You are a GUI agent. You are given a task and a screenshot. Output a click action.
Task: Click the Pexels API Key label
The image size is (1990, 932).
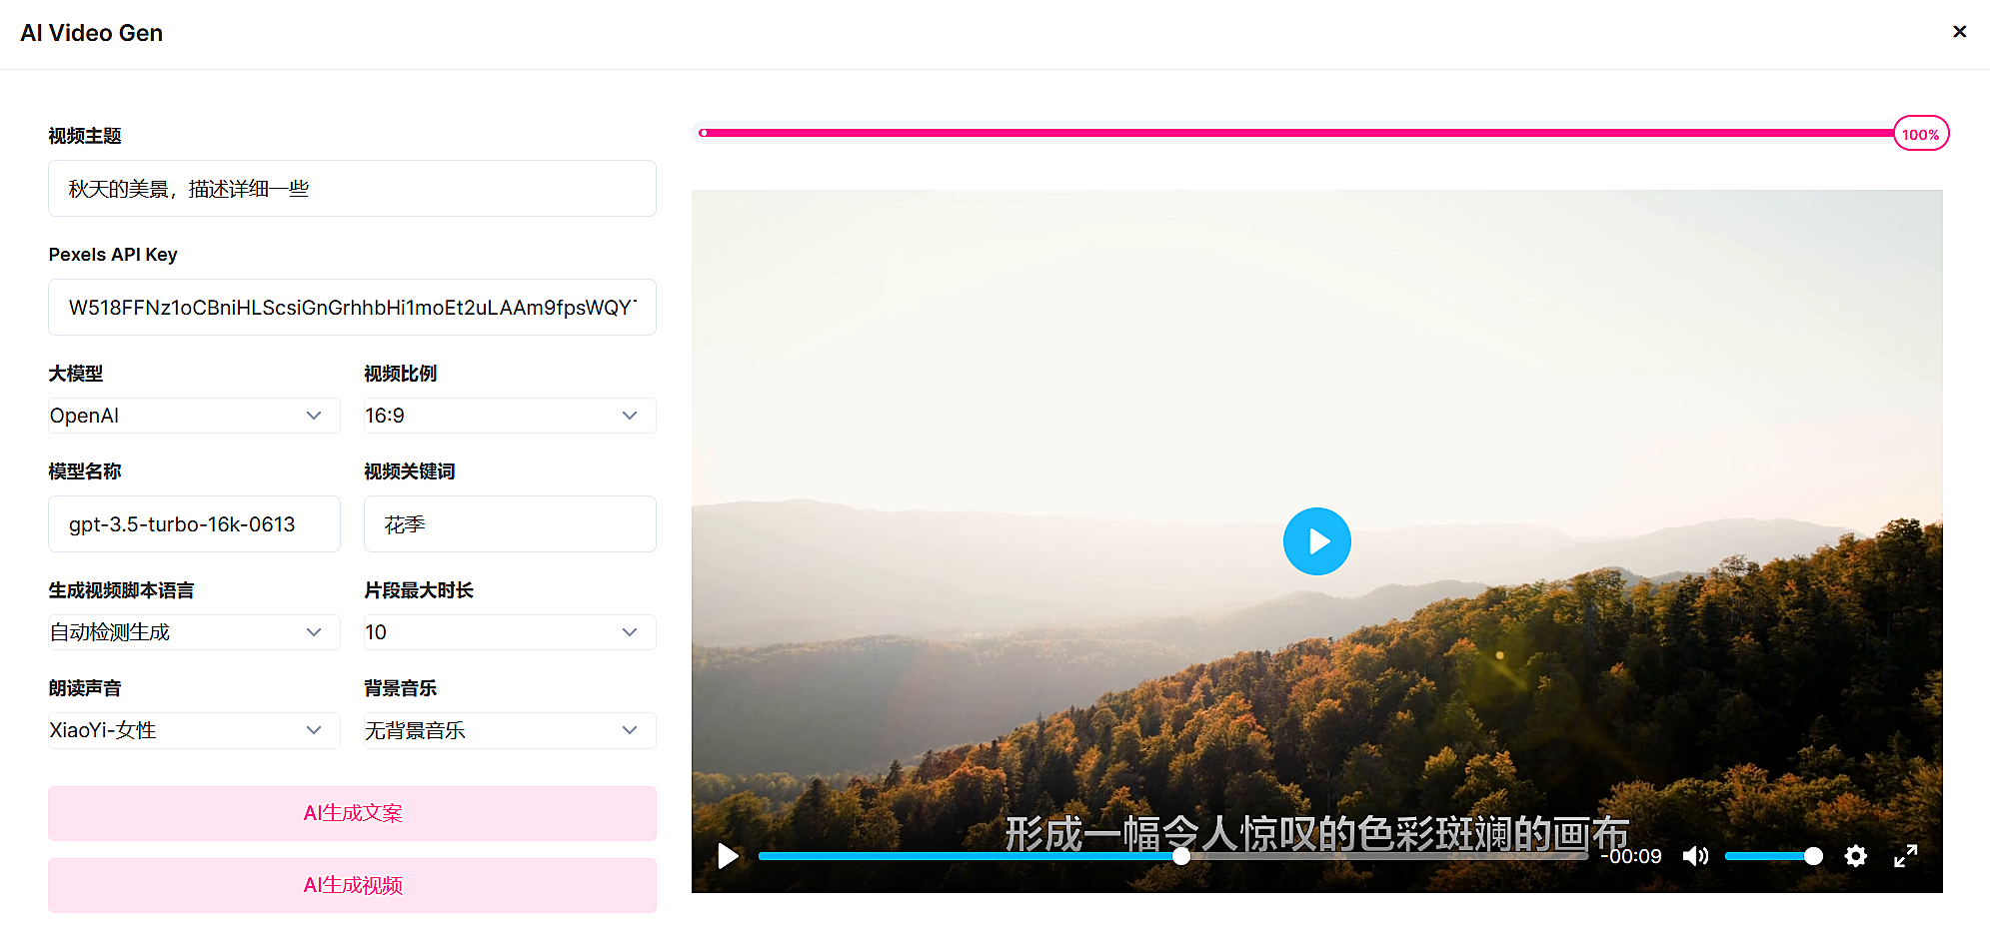click(113, 255)
